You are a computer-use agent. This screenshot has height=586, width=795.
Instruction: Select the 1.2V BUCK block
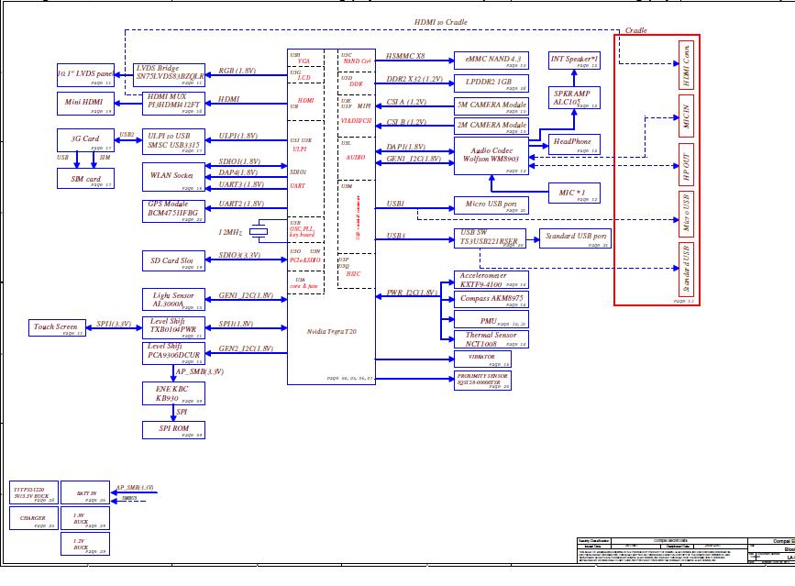(x=85, y=544)
